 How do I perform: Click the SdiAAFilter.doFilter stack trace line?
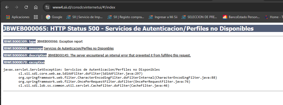coord(80,74)
